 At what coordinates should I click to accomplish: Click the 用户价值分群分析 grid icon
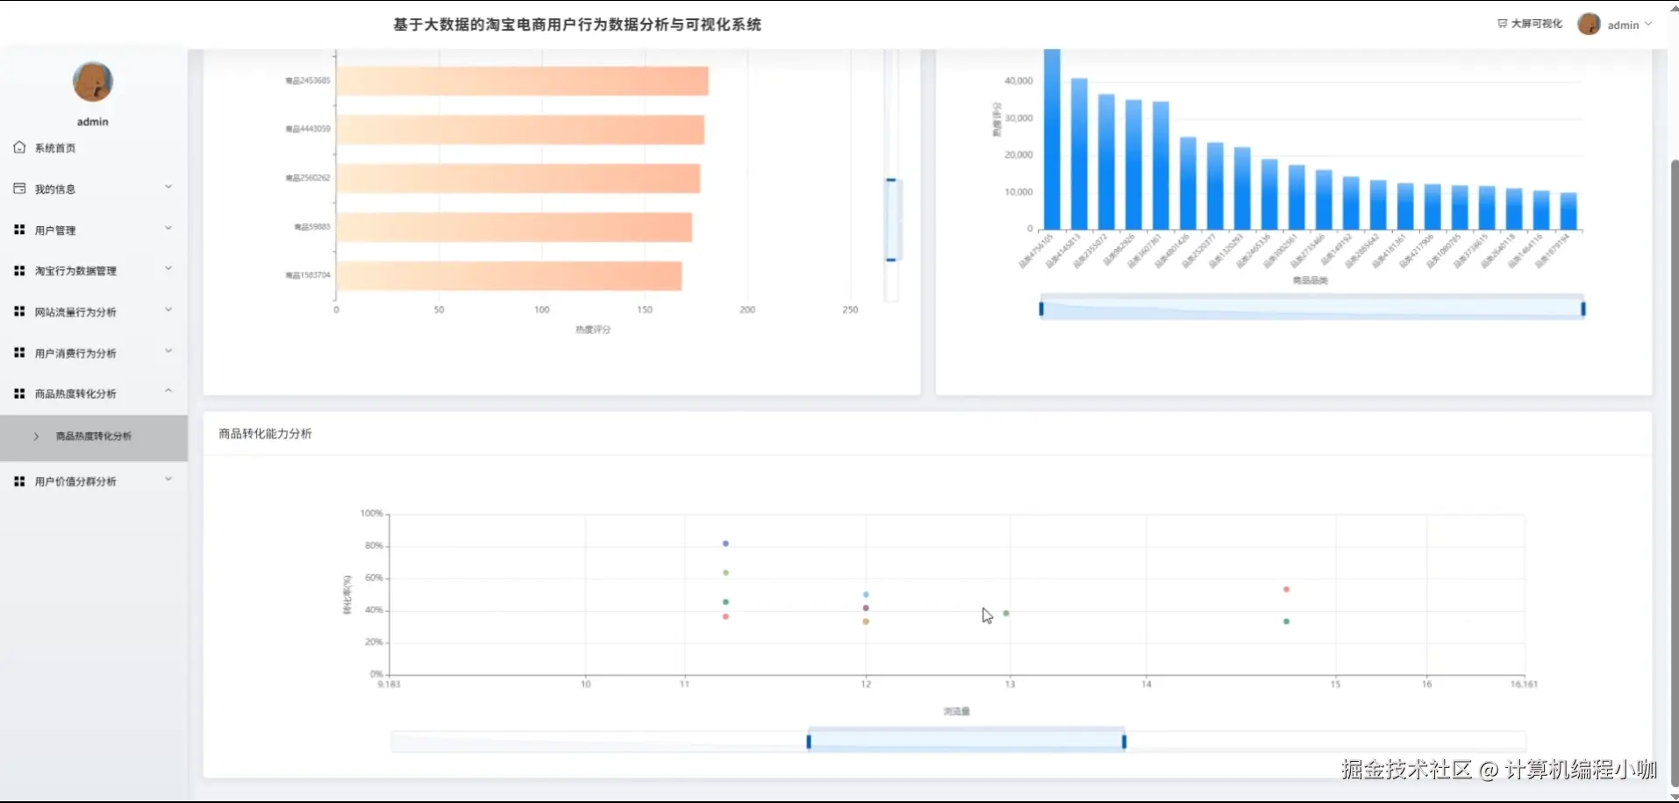click(x=18, y=480)
